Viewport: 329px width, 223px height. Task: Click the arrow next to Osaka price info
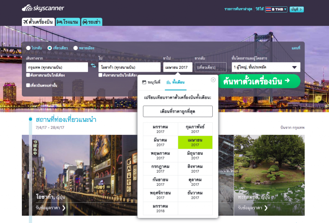[x=64, y=208]
